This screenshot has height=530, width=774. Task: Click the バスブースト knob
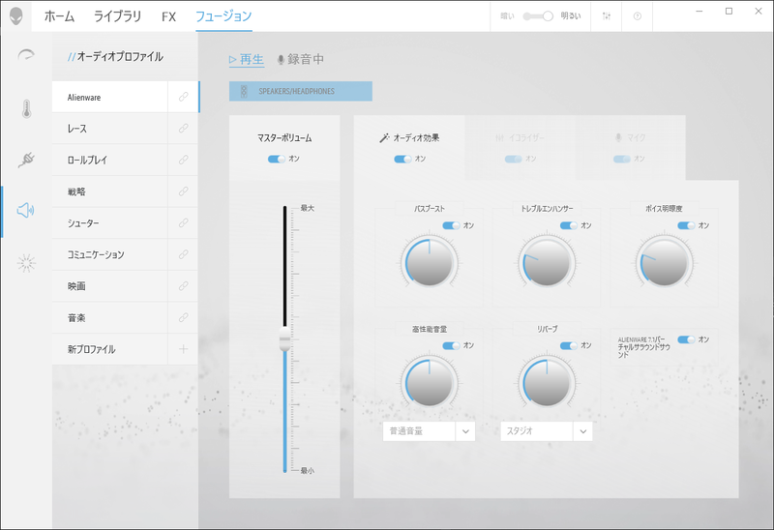tap(429, 262)
